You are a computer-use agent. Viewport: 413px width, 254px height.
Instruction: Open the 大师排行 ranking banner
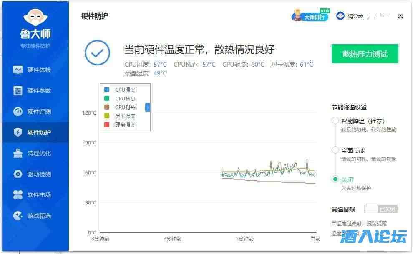(x=311, y=15)
